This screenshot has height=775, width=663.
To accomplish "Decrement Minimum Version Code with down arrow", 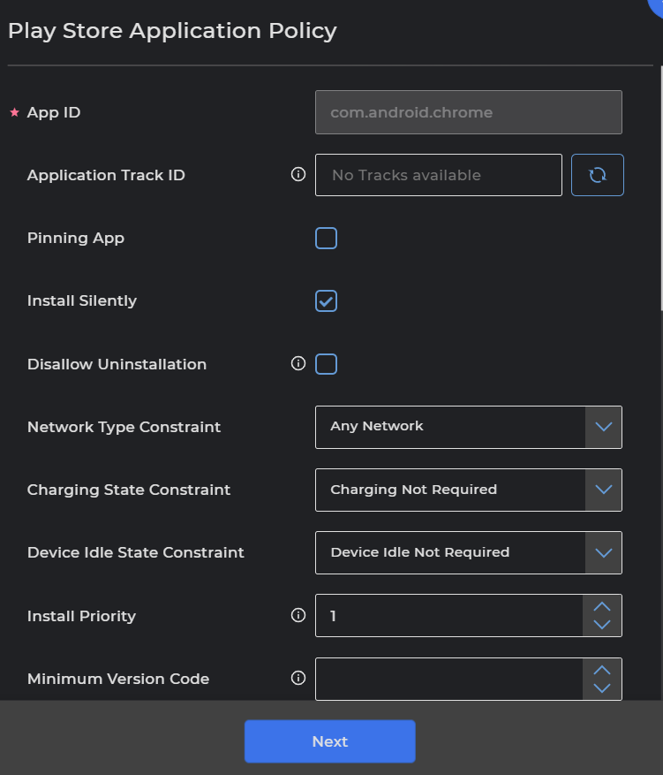I will [x=602, y=688].
